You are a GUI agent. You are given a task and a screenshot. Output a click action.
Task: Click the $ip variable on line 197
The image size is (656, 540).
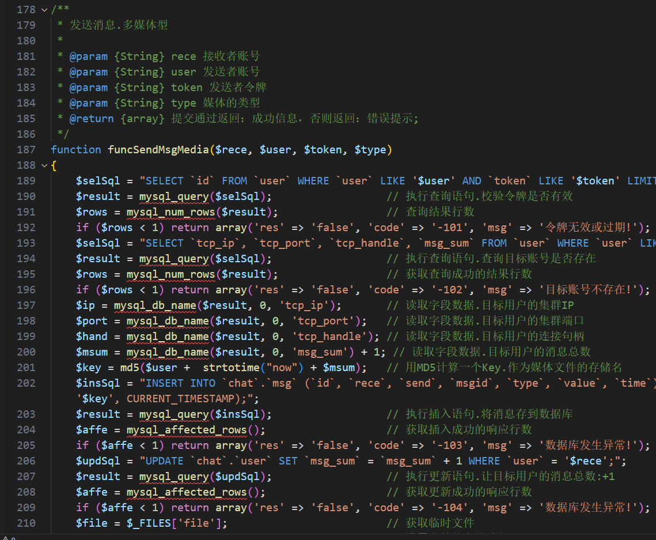85,305
